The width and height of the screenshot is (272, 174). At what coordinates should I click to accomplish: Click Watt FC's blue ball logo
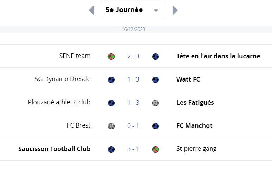pos(155,80)
